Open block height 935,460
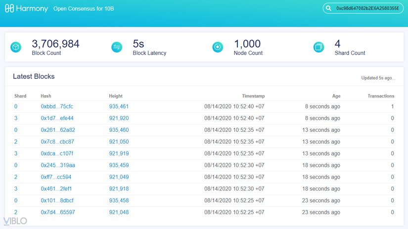The height and width of the screenshot is (229, 408). tap(119, 130)
